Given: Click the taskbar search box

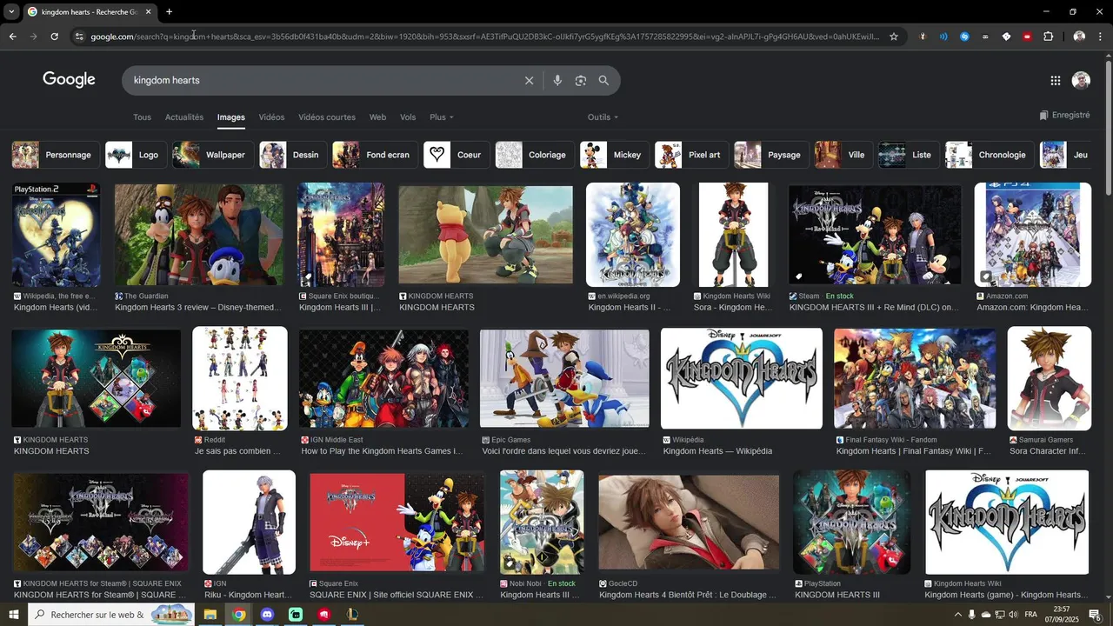Looking at the screenshot, I should pyautogui.click(x=111, y=615).
